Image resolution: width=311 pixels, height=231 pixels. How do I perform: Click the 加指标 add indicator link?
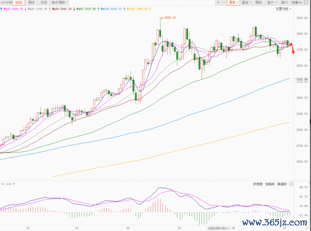pos(270,184)
